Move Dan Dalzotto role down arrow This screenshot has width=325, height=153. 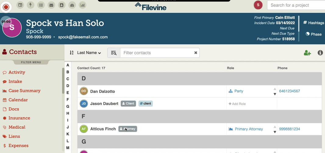(275, 94)
